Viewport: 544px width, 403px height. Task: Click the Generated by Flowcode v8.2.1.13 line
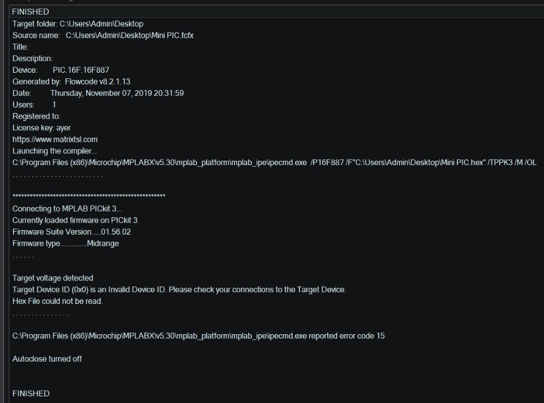(72, 81)
